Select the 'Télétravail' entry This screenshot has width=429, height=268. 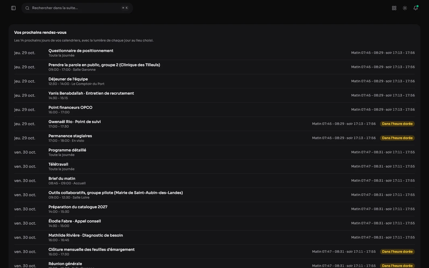point(214,166)
